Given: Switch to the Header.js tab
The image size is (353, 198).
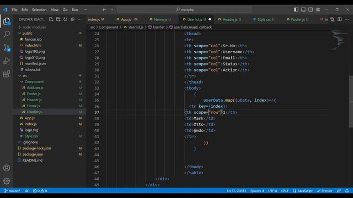Looking at the screenshot, I should (x=229, y=20).
